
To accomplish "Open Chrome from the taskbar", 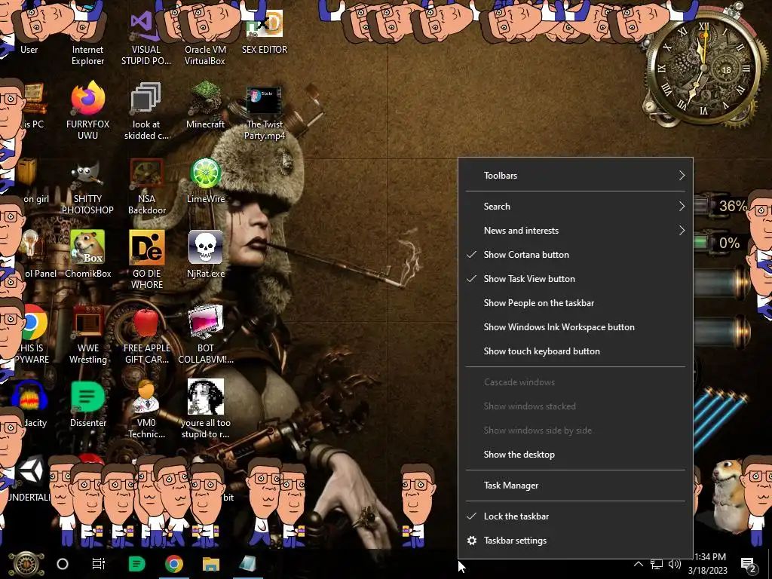I will point(174,564).
